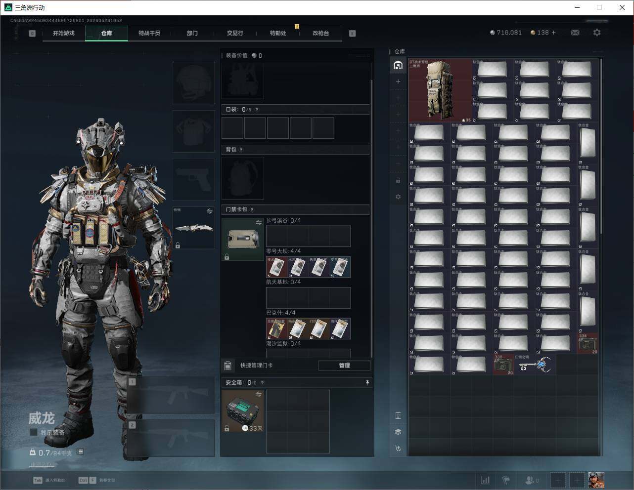The width and height of the screenshot is (634, 490).
Task: Swap safe box via arrows icon
Action: click(x=258, y=394)
